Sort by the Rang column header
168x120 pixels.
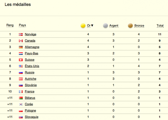(x=10, y=25)
